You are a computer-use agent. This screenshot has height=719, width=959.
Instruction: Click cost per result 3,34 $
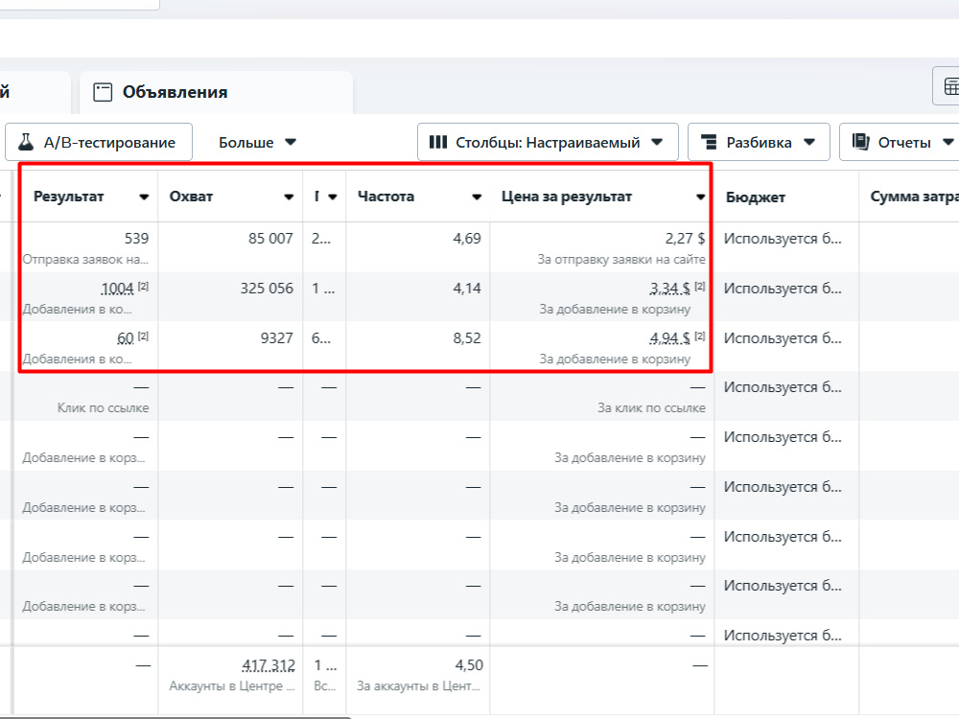tap(669, 289)
